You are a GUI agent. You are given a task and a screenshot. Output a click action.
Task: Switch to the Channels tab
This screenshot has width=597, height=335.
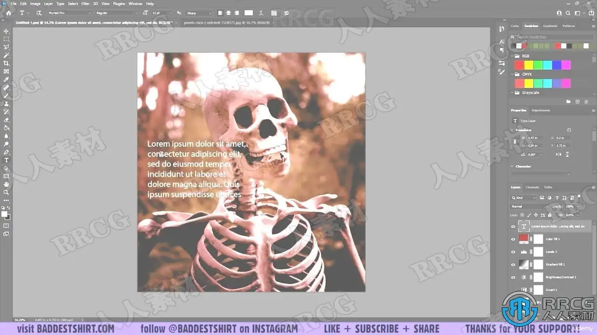coord(532,188)
